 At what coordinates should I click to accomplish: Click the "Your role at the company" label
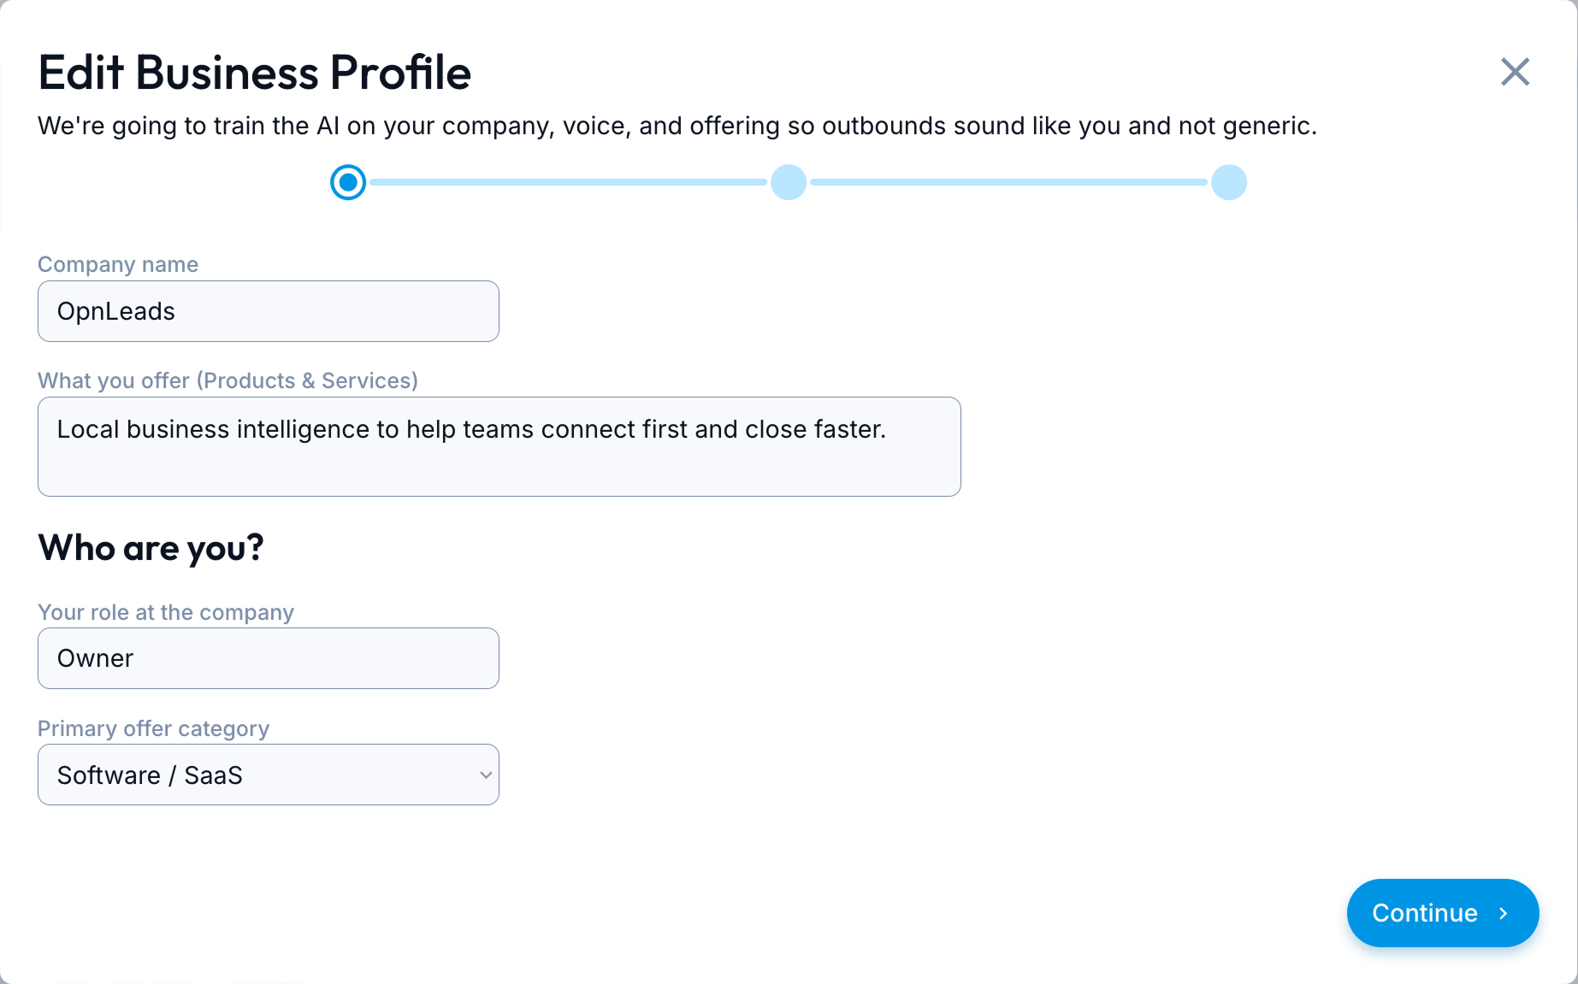coord(166,612)
